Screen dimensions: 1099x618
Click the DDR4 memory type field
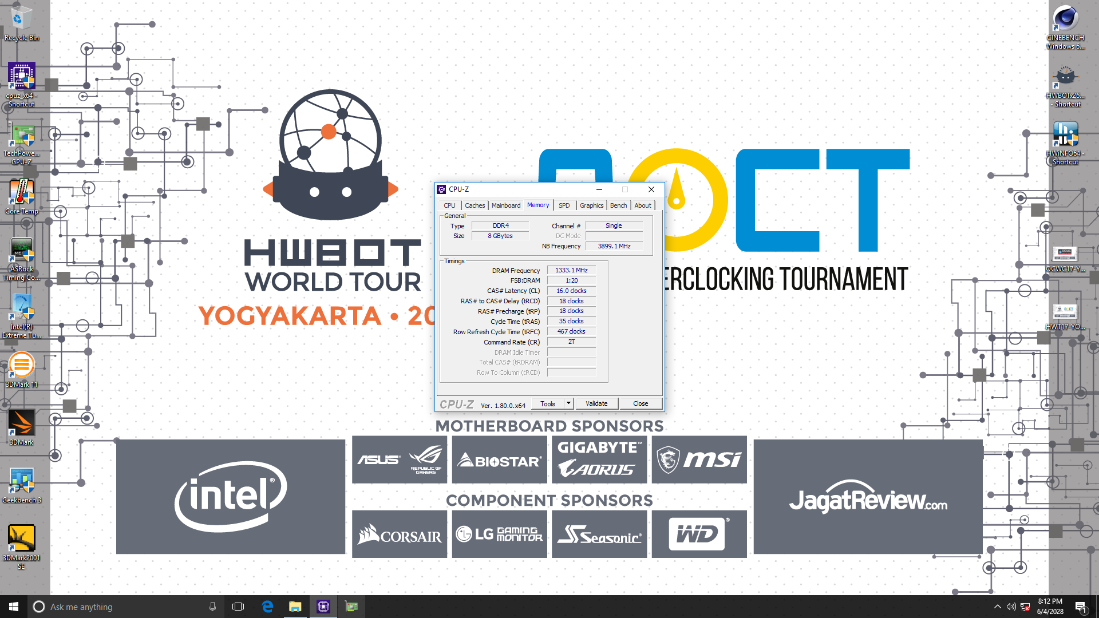click(x=501, y=226)
